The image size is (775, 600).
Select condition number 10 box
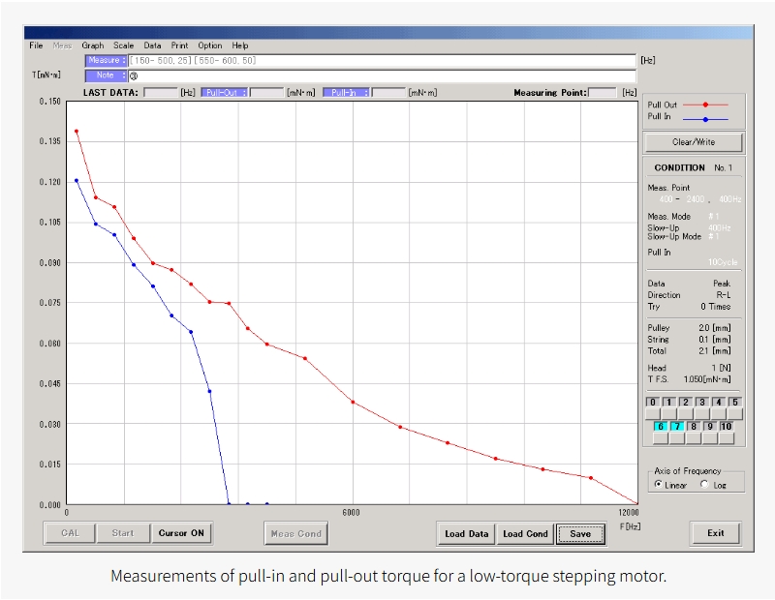[x=726, y=426]
